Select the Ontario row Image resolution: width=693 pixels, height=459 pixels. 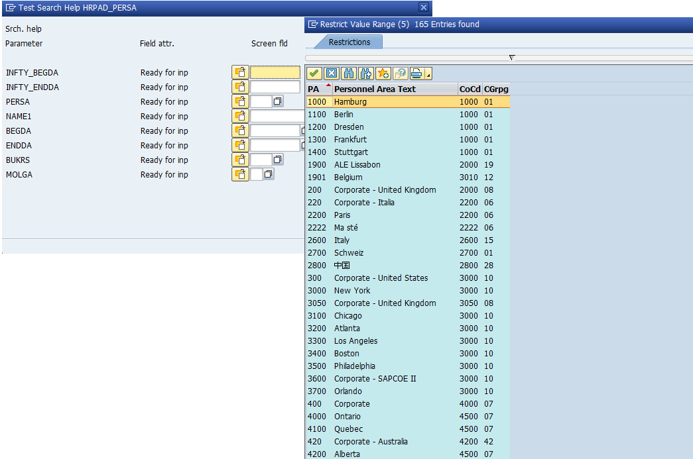point(408,416)
